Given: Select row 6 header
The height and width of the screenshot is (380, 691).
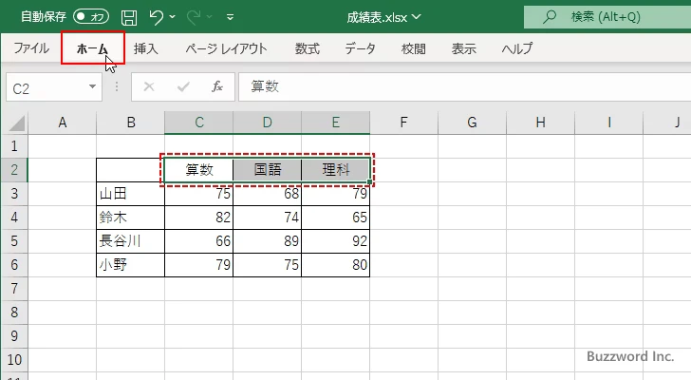Looking at the screenshot, I should [x=14, y=265].
